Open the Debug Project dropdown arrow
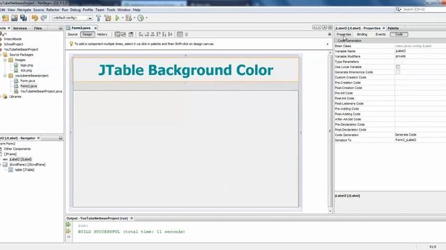The width and height of the screenshot is (446, 250). (134, 18)
